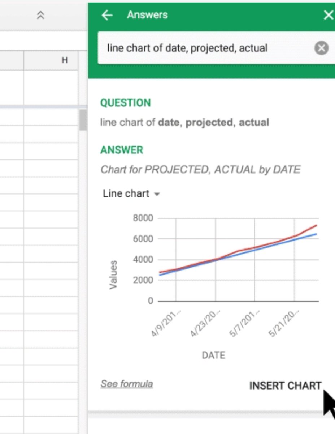Select column H header
The image size is (335, 434).
(x=51, y=60)
